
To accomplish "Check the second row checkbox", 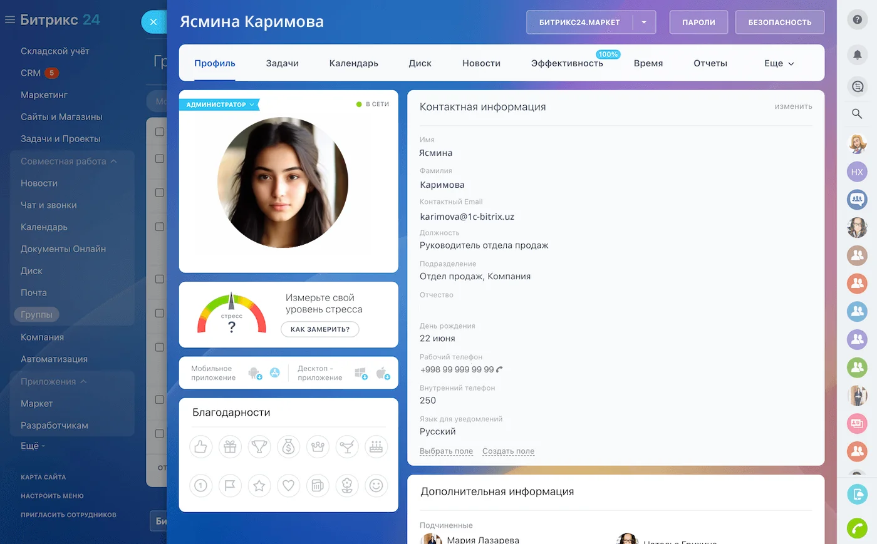I will coord(160,159).
